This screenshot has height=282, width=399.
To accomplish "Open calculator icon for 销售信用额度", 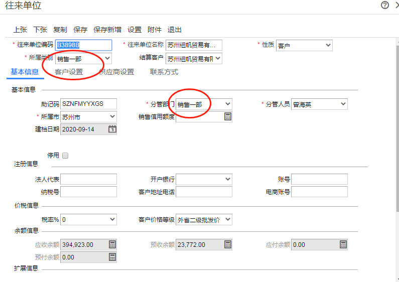I will [x=228, y=116].
